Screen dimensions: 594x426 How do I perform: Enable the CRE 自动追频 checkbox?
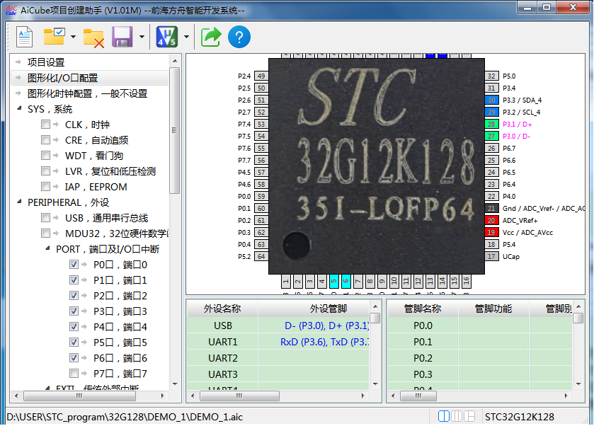point(45,139)
